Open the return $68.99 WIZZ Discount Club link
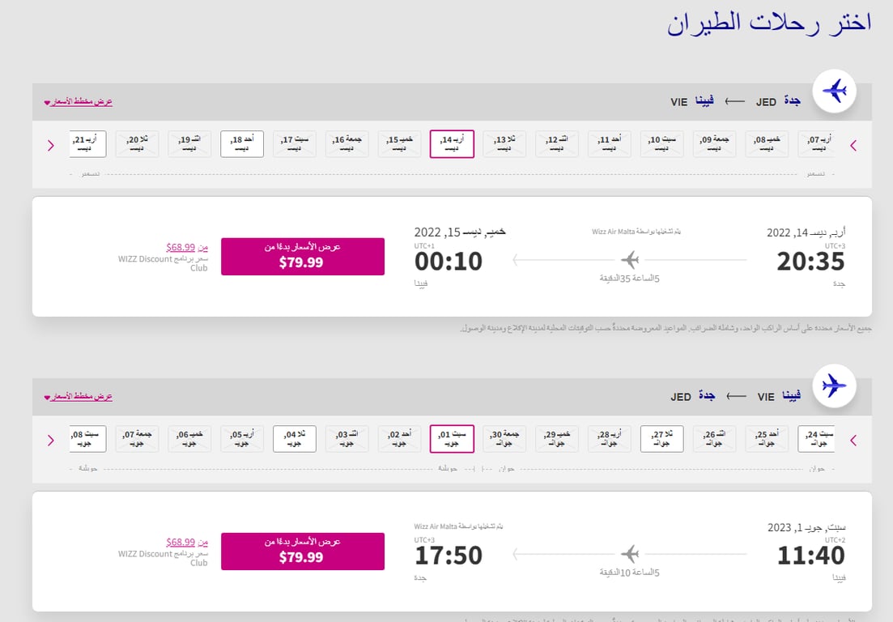The height and width of the screenshot is (622, 893). pyautogui.click(x=187, y=542)
